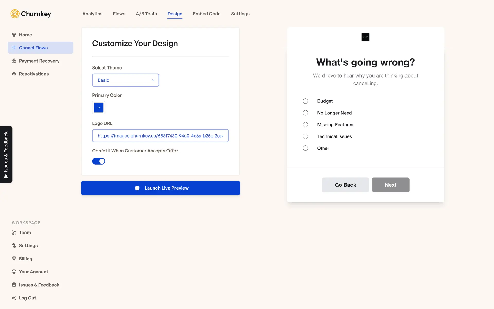Image resolution: width=494 pixels, height=309 pixels.
Task: Click the Churnkey logo icon
Action: pyautogui.click(x=15, y=14)
